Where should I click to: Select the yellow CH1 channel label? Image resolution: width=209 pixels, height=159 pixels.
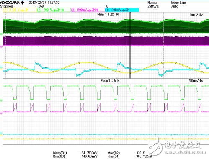pyautogui.click(x=19, y=10)
